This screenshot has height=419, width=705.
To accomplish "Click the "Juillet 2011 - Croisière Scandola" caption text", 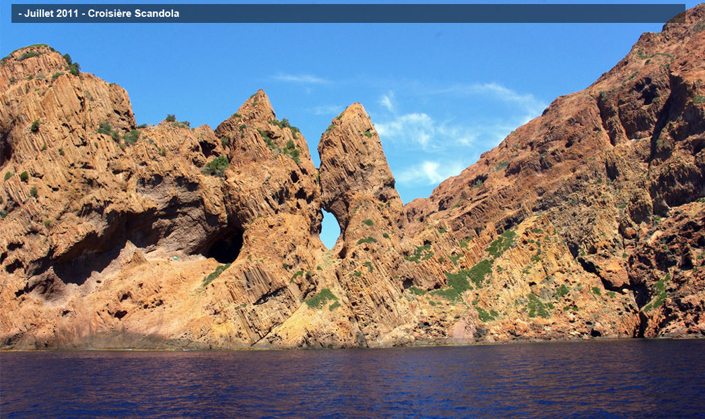I will (99, 13).
